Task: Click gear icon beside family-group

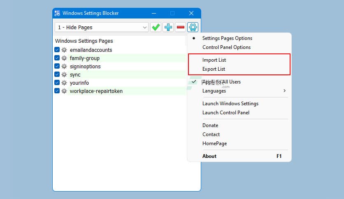Action: [x=64, y=58]
